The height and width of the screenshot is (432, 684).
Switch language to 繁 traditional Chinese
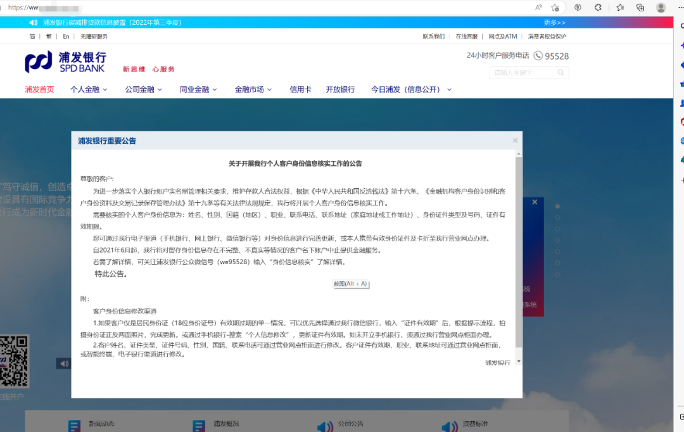point(49,37)
